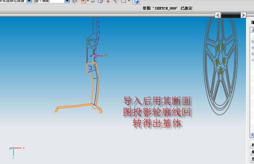Expand the third plus node in navigator
This screenshot has width=254, height=164.
[253, 54]
